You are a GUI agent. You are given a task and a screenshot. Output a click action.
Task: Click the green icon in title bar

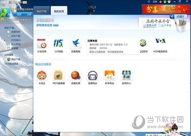[x=165, y=2]
